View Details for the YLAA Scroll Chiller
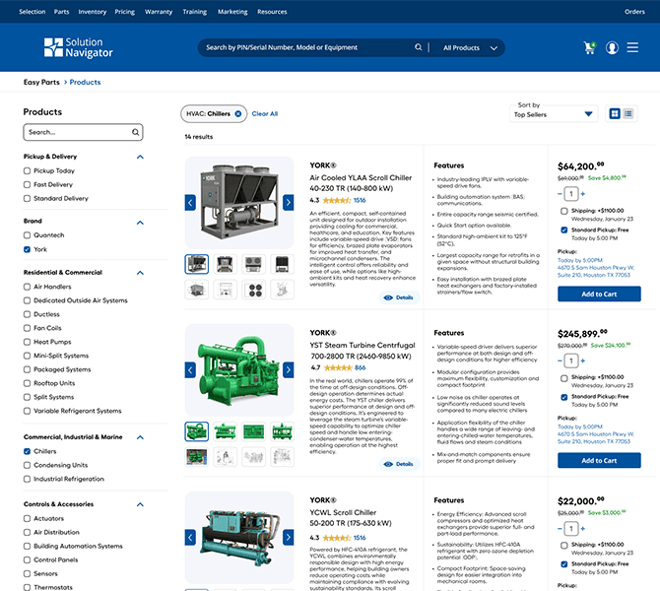Screen dimensions: 660x591 [399, 297]
